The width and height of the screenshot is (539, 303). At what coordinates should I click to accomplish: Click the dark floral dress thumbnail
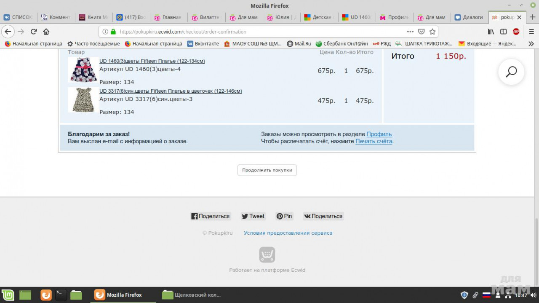[83, 70]
